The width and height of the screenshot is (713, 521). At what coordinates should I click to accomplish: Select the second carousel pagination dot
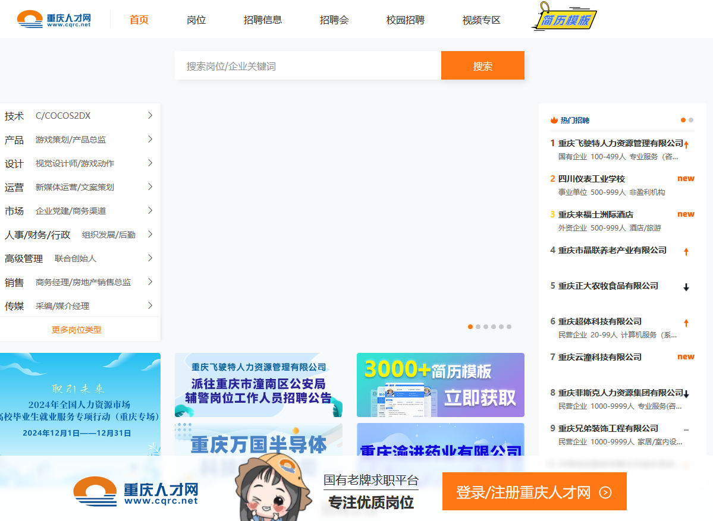click(478, 326)
